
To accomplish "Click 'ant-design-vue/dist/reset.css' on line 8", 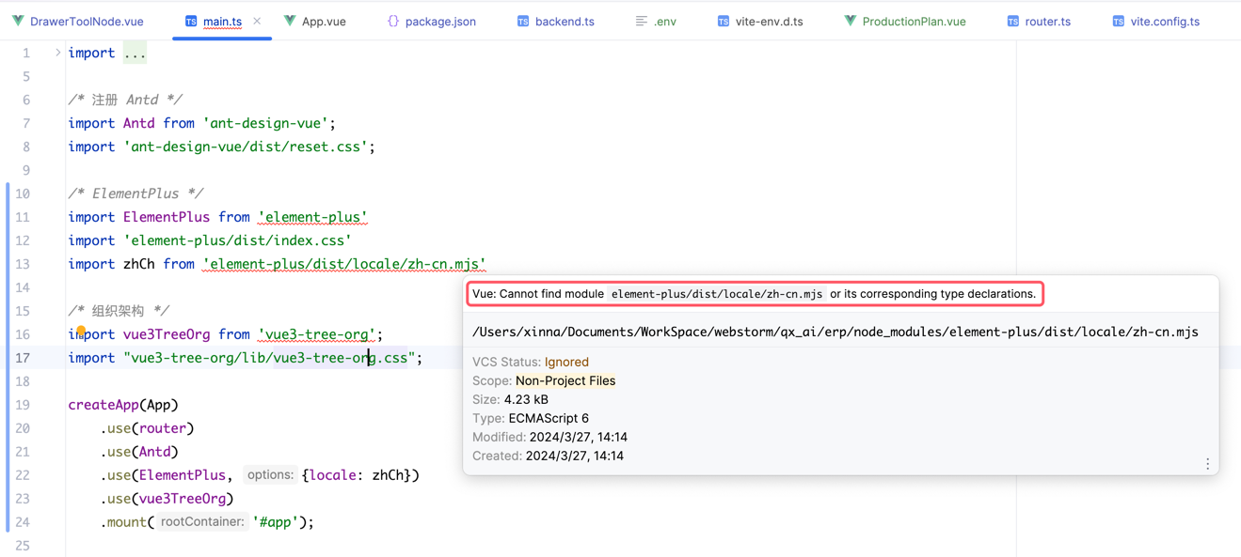I will [x=246, y=147].
